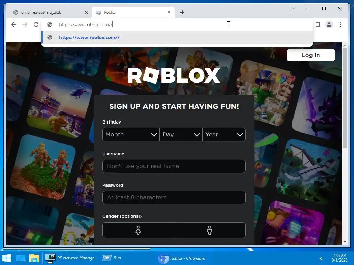Click the page scrollbar up arrow
Viewport: 354px width, 265px height.
[x=345, y=45]
